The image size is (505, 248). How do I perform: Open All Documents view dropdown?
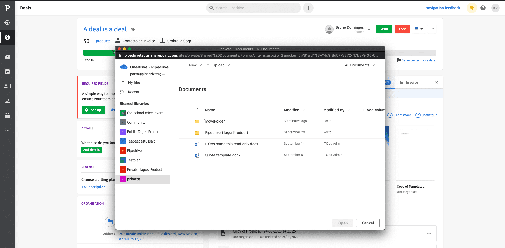point(357,65)
